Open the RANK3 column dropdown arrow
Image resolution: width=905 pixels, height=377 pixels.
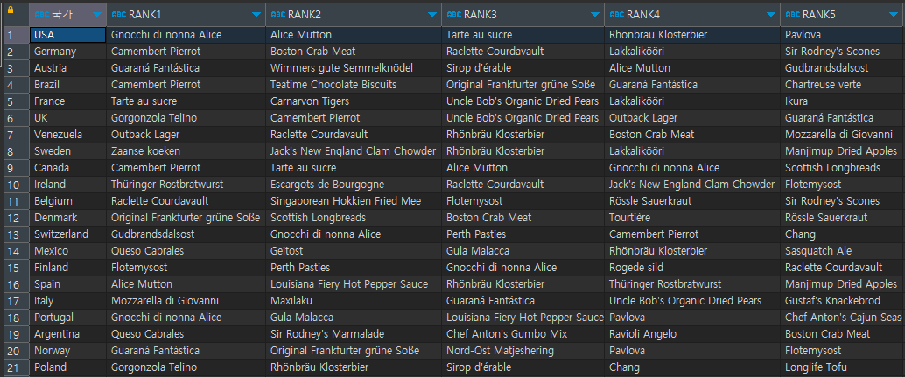point(594,14)
